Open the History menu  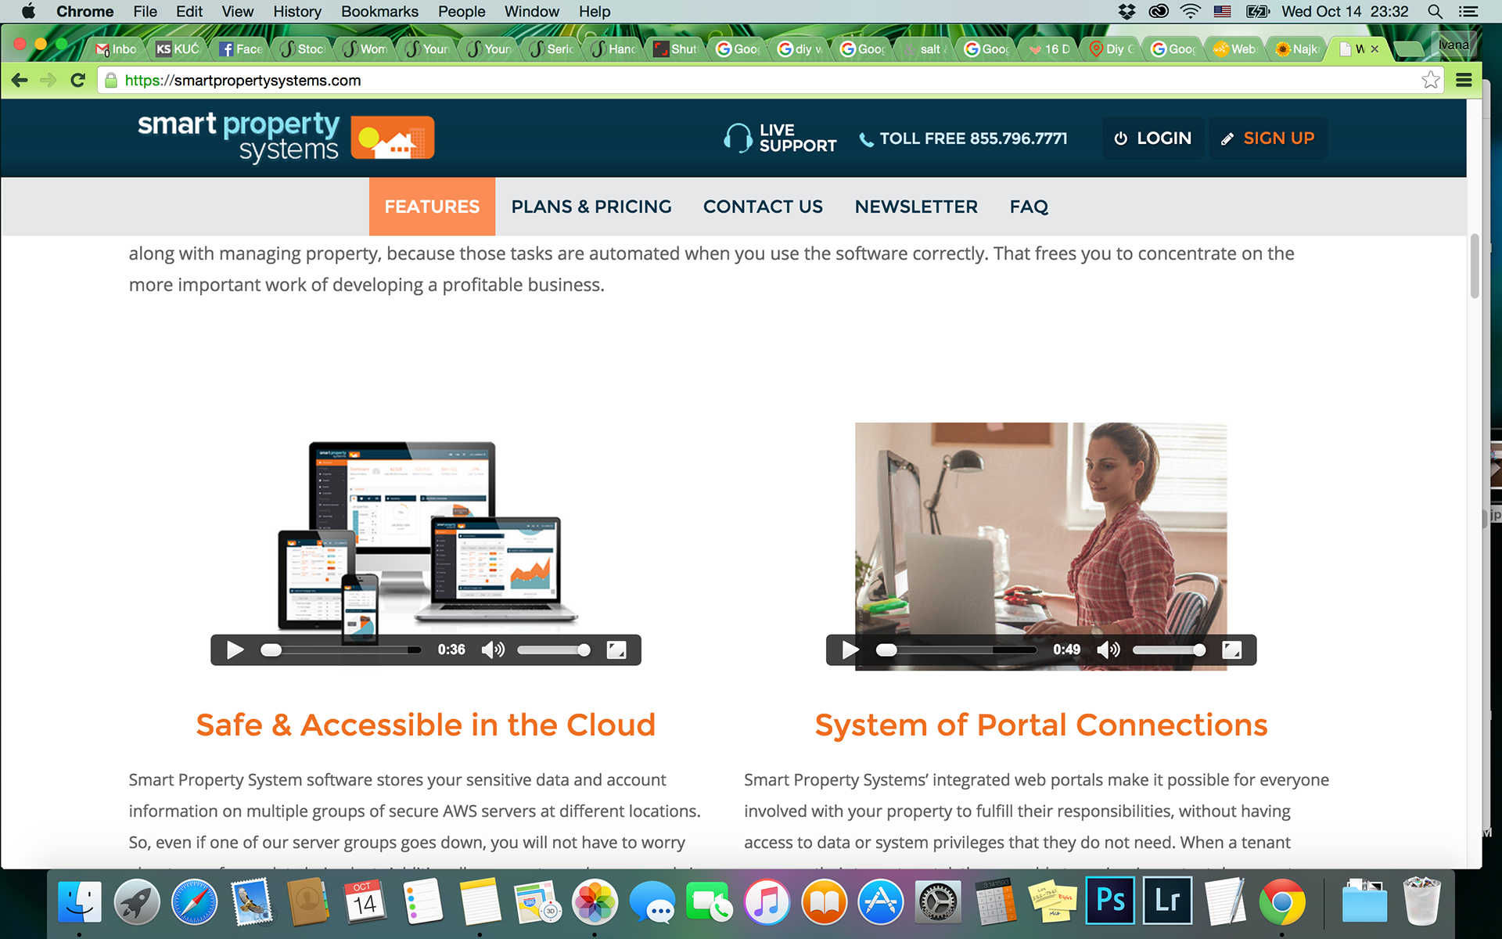click(x=297, y=12)
